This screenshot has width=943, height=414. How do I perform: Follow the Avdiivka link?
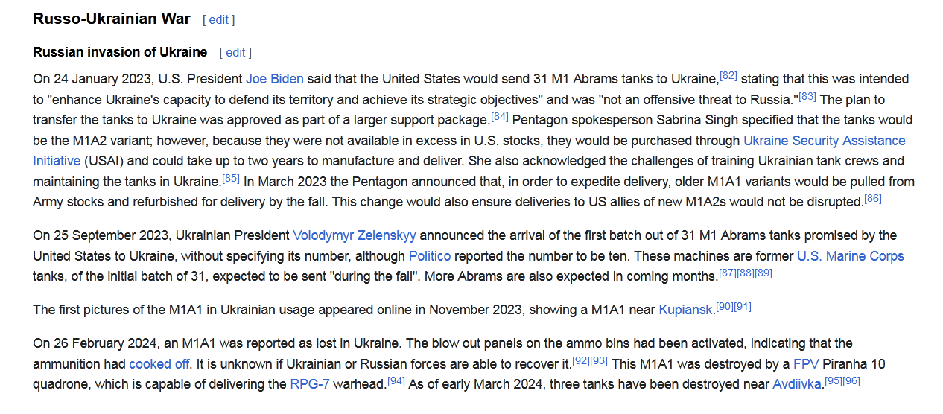(798, 384)
